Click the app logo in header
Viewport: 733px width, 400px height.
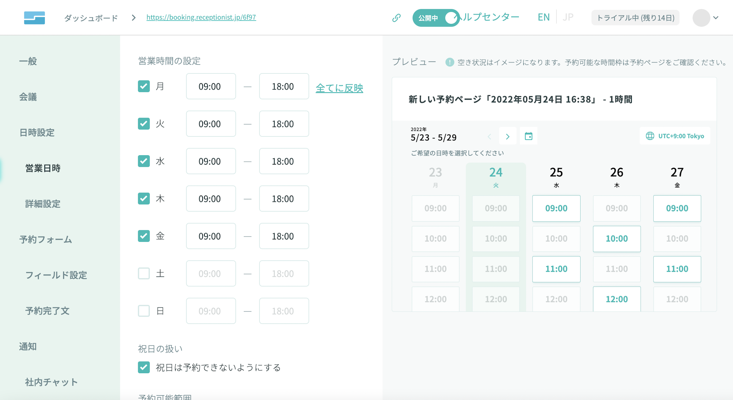[x=34, y=18]
